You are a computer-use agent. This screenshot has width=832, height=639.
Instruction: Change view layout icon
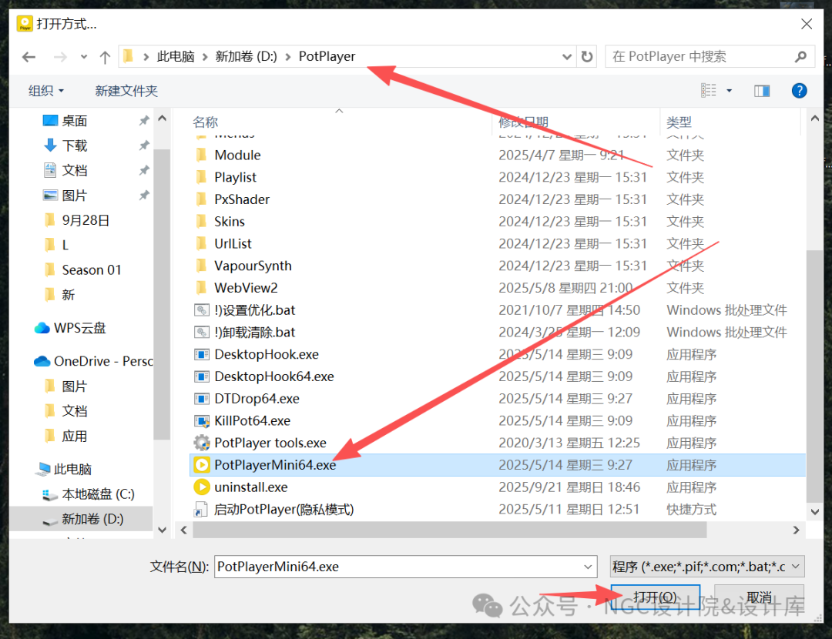(x=709, y=91)
